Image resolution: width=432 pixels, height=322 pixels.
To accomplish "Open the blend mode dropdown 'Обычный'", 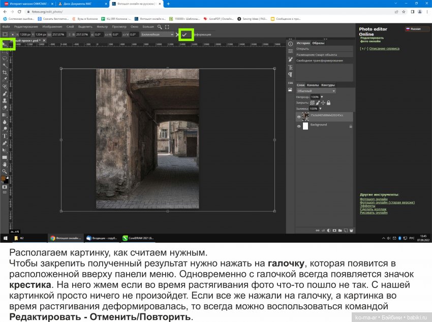I will coord(316,91).
